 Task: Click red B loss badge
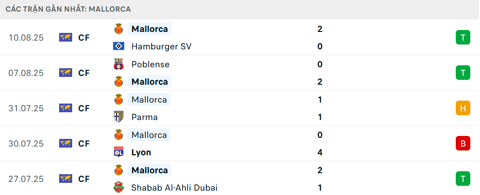point(463,144)
